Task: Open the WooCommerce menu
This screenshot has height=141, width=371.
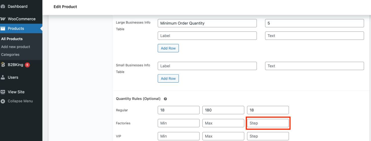Action: pos(21,19)
